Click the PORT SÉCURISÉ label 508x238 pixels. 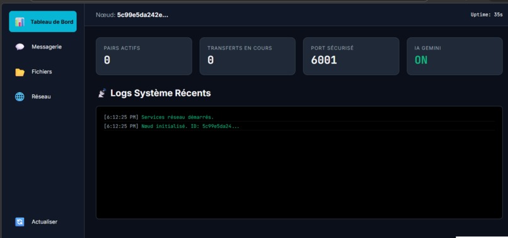pyautogui.click(x=332, y=48)
